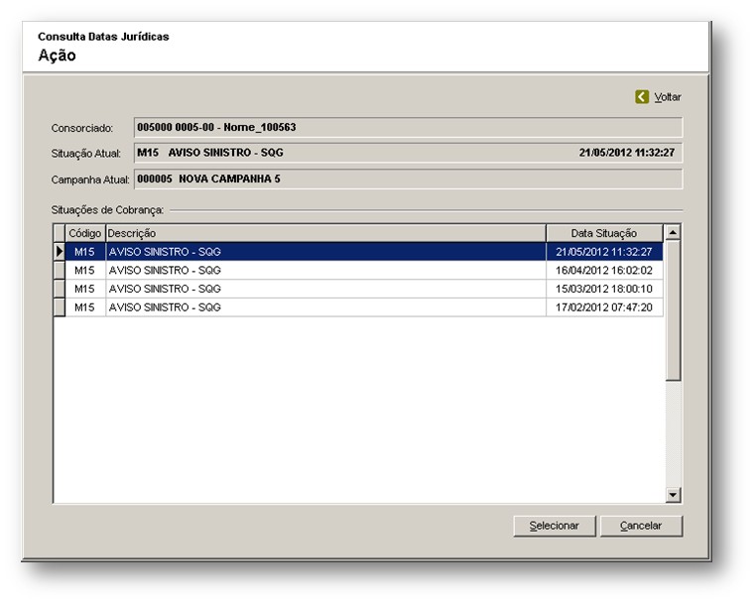This screenshot has width=754, height=604.
Task: Click the Situações de Cobrança section label
Action: 107,210
